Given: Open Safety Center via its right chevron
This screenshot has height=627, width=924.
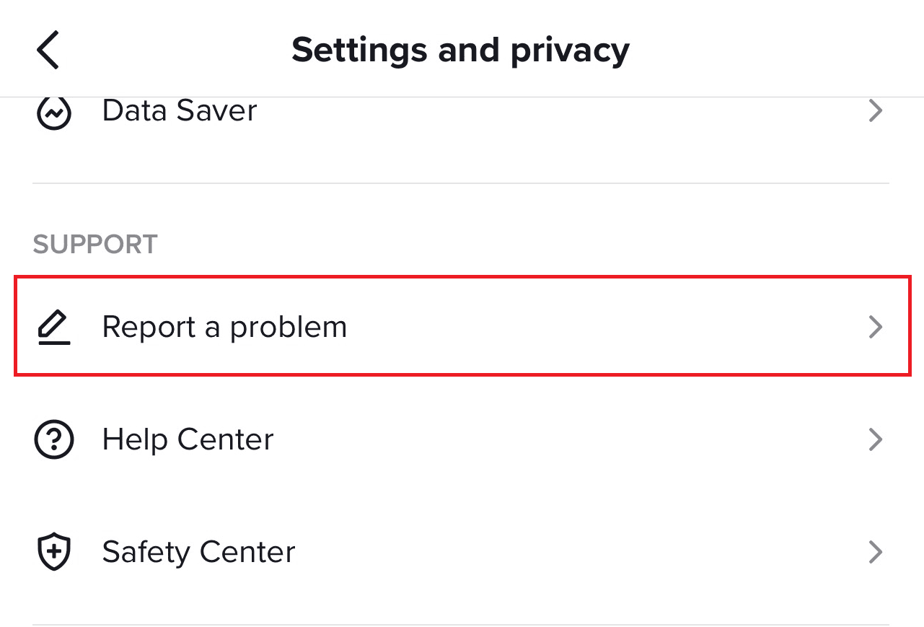Looking at the screenshot, I should coord(875,552).
